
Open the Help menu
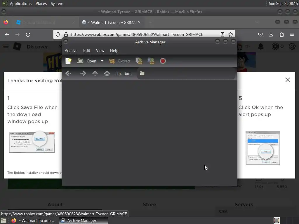pos(114,50)
